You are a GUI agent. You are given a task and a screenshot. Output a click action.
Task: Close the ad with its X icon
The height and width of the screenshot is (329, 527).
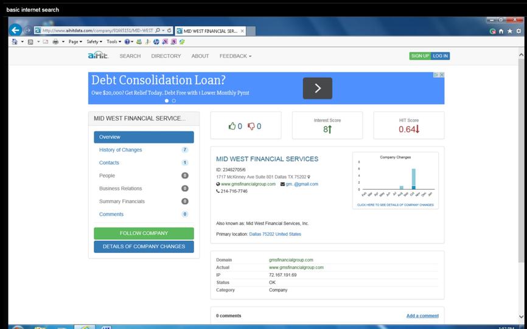click(442, 75)
